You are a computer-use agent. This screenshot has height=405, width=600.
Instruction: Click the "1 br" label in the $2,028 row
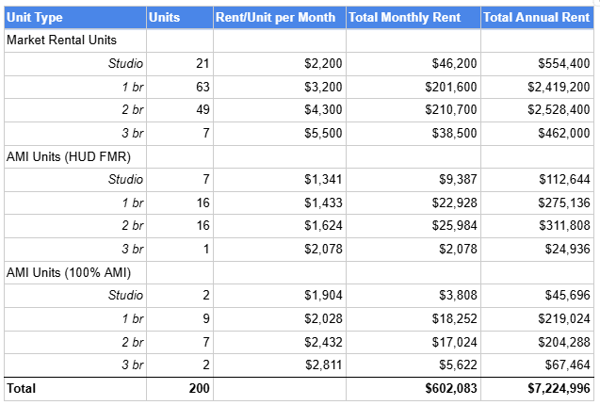133,319
